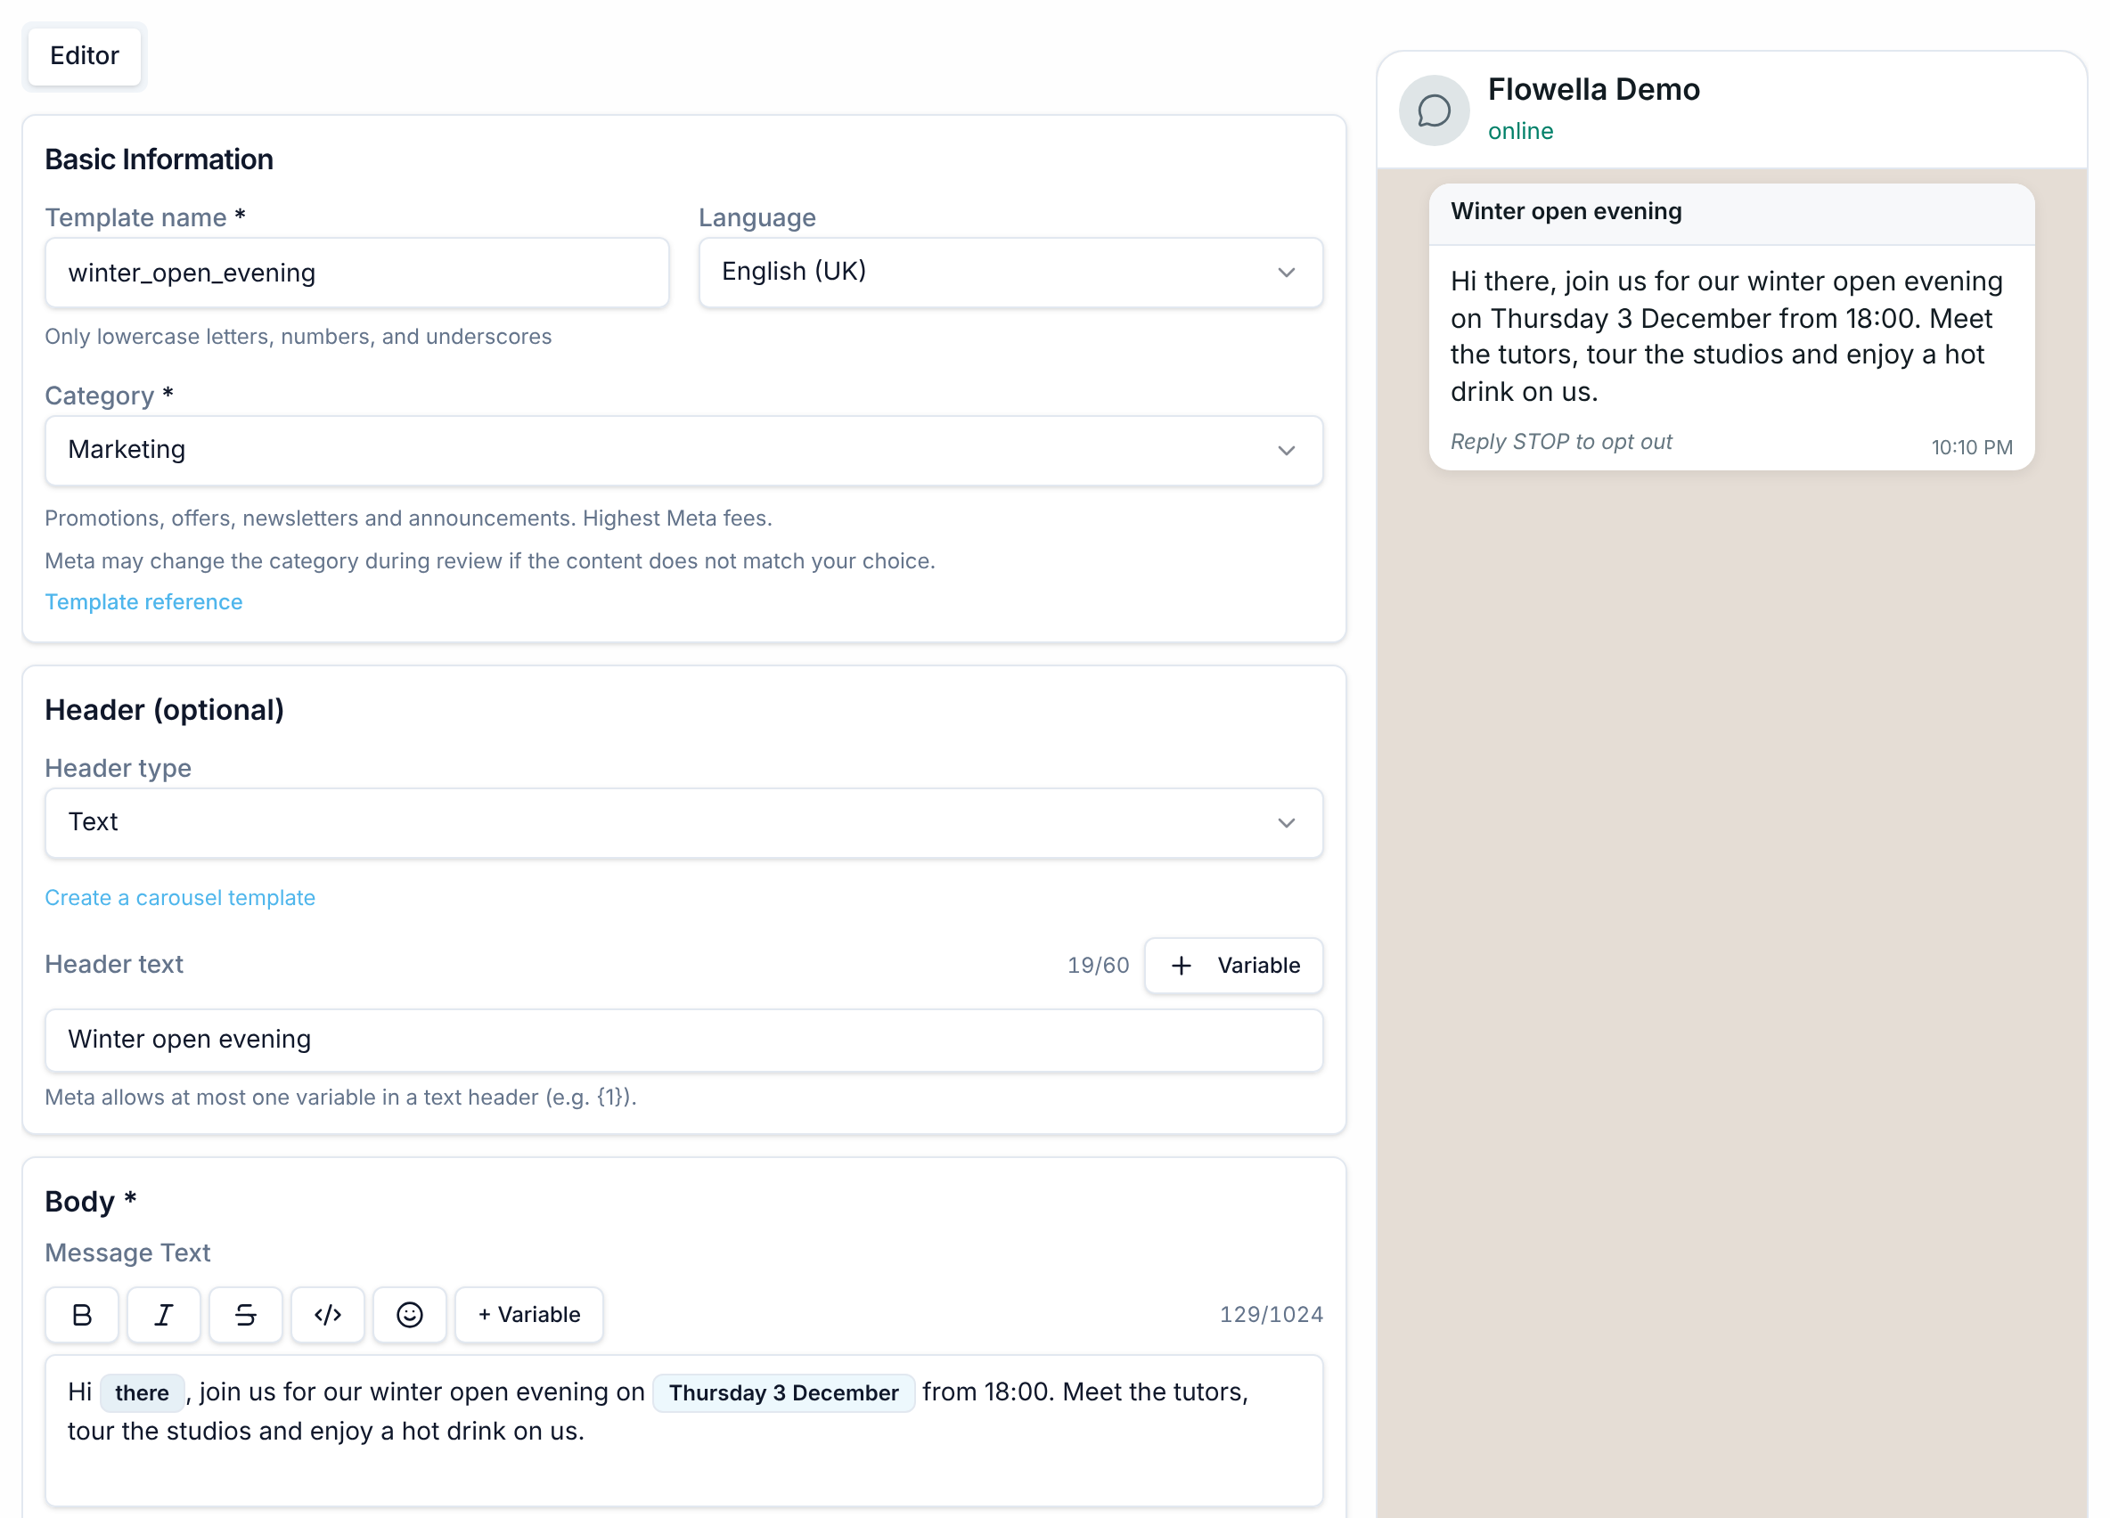The width and height of the screenshot is (2110, 1518).
Task: Click the Meta one-variable header hint text
Action: 340,1098
